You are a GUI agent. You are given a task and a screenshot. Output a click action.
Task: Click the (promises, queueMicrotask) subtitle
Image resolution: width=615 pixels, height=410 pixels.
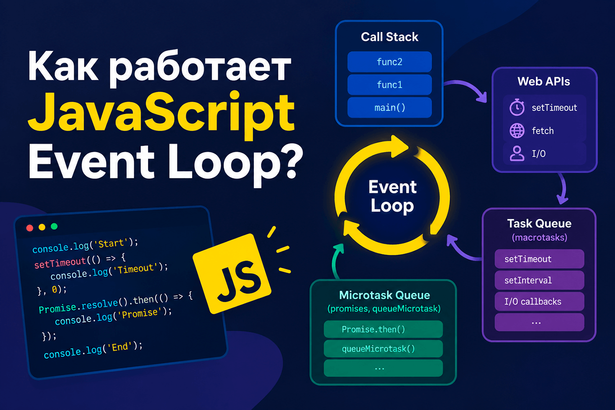pos(384,309)
